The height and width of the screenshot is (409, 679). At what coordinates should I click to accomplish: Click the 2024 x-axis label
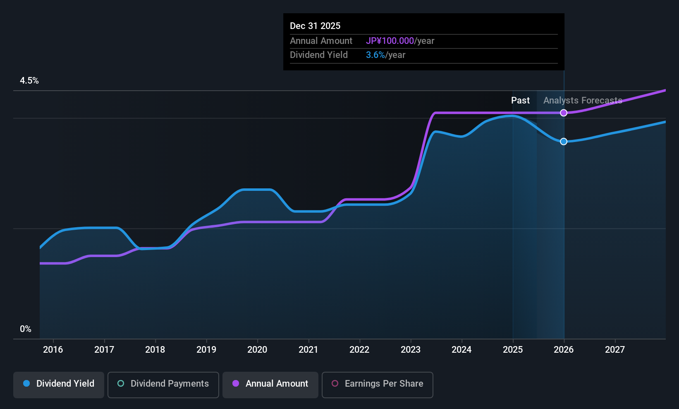[461, 350]
